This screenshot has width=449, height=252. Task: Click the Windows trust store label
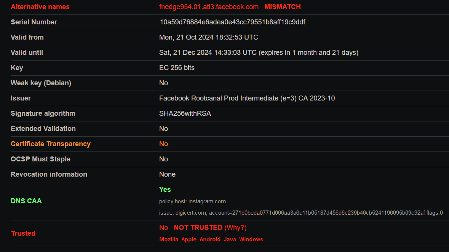[251, 239]
